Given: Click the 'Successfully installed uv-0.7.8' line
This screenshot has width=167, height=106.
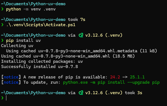Looking at the screenshot, I should coord(40,67).
